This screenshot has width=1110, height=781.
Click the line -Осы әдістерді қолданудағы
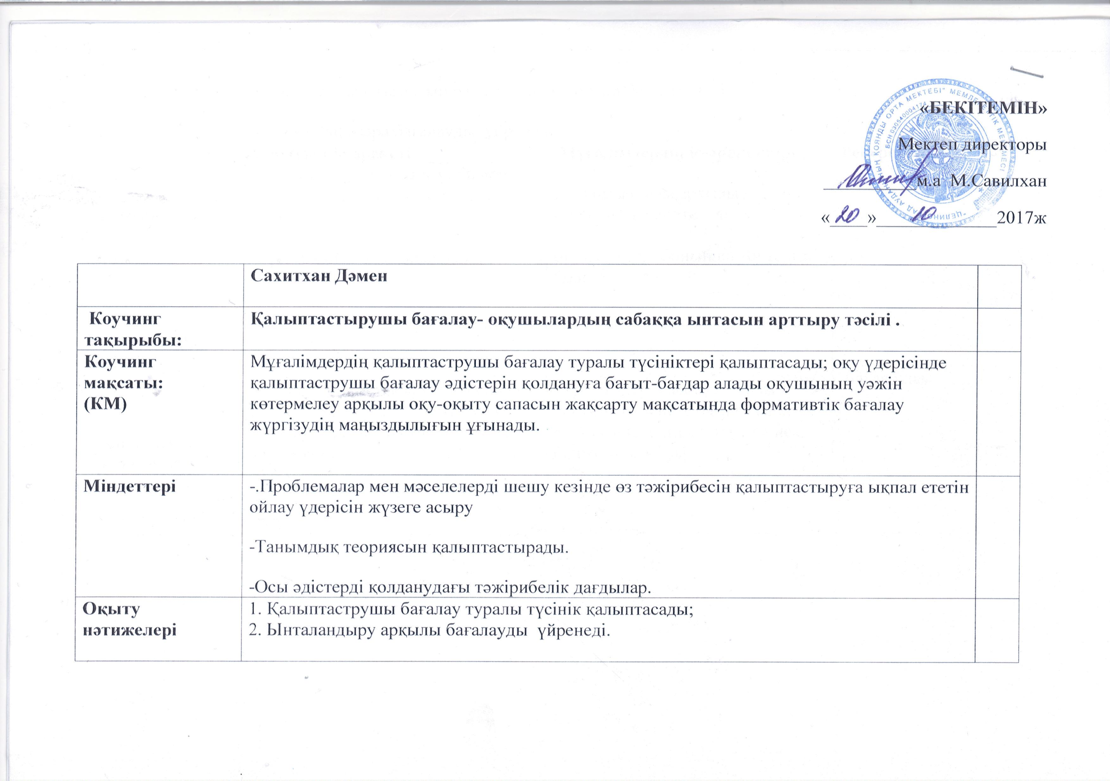click(x=450, y=587)
